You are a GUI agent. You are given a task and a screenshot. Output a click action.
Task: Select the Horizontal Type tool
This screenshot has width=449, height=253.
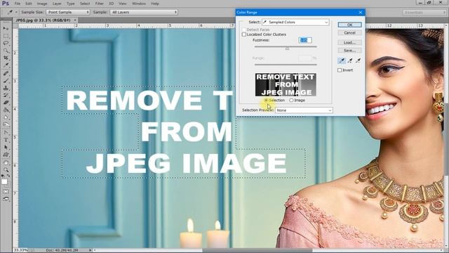click(6, 140)
